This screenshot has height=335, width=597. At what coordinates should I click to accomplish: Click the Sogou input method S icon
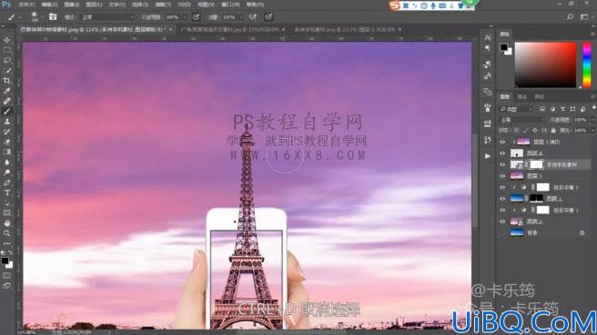(x=394, y=5)
